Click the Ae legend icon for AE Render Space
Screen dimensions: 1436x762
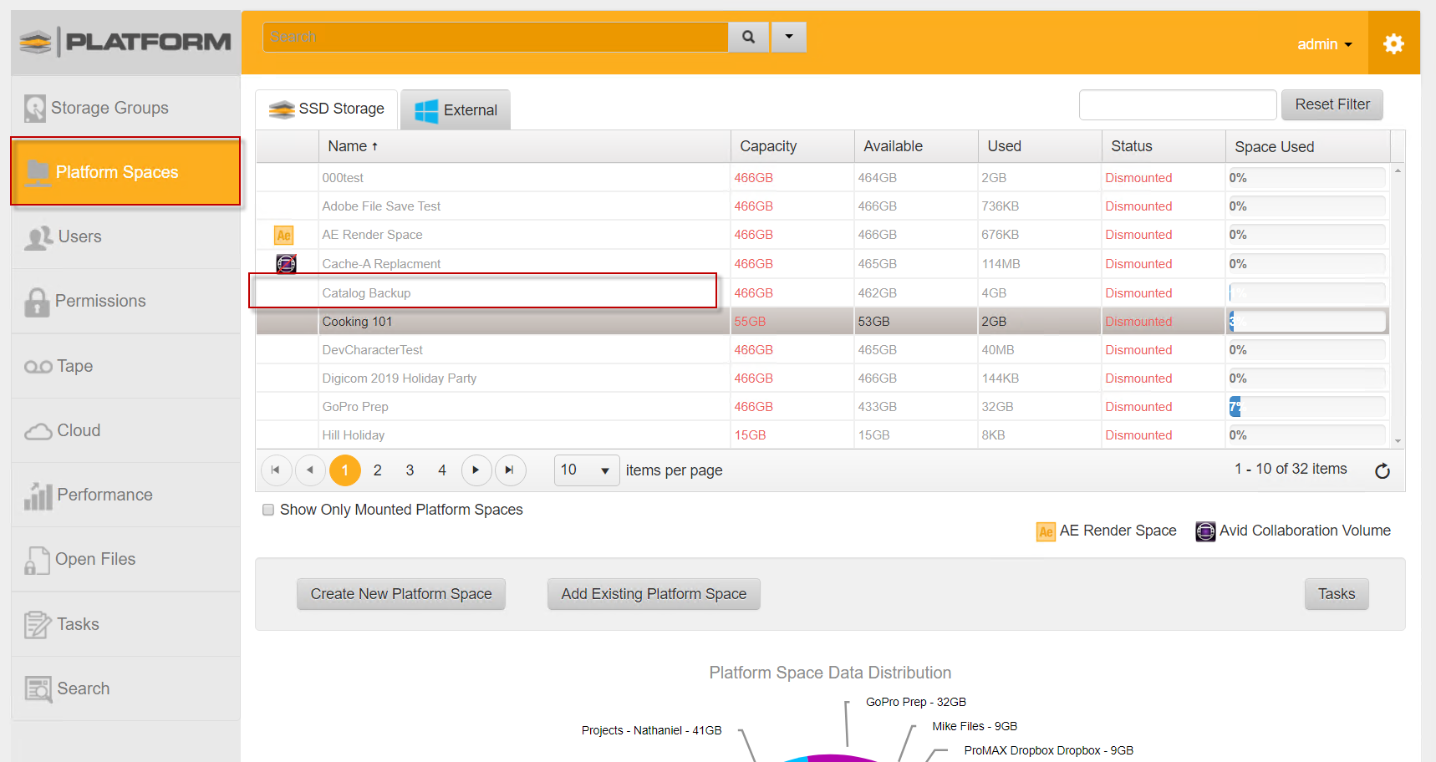[x=1046, y=531]
